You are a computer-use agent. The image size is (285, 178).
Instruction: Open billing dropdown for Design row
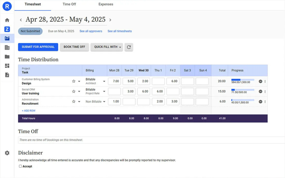click(104, 81)
